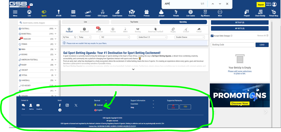Click the yellow Deposit button

pyautogui.click(x=261, y=5)
